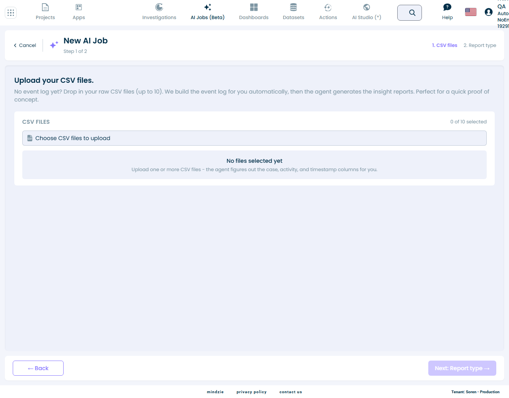Go to the Investigations icon

coord(159,7)
